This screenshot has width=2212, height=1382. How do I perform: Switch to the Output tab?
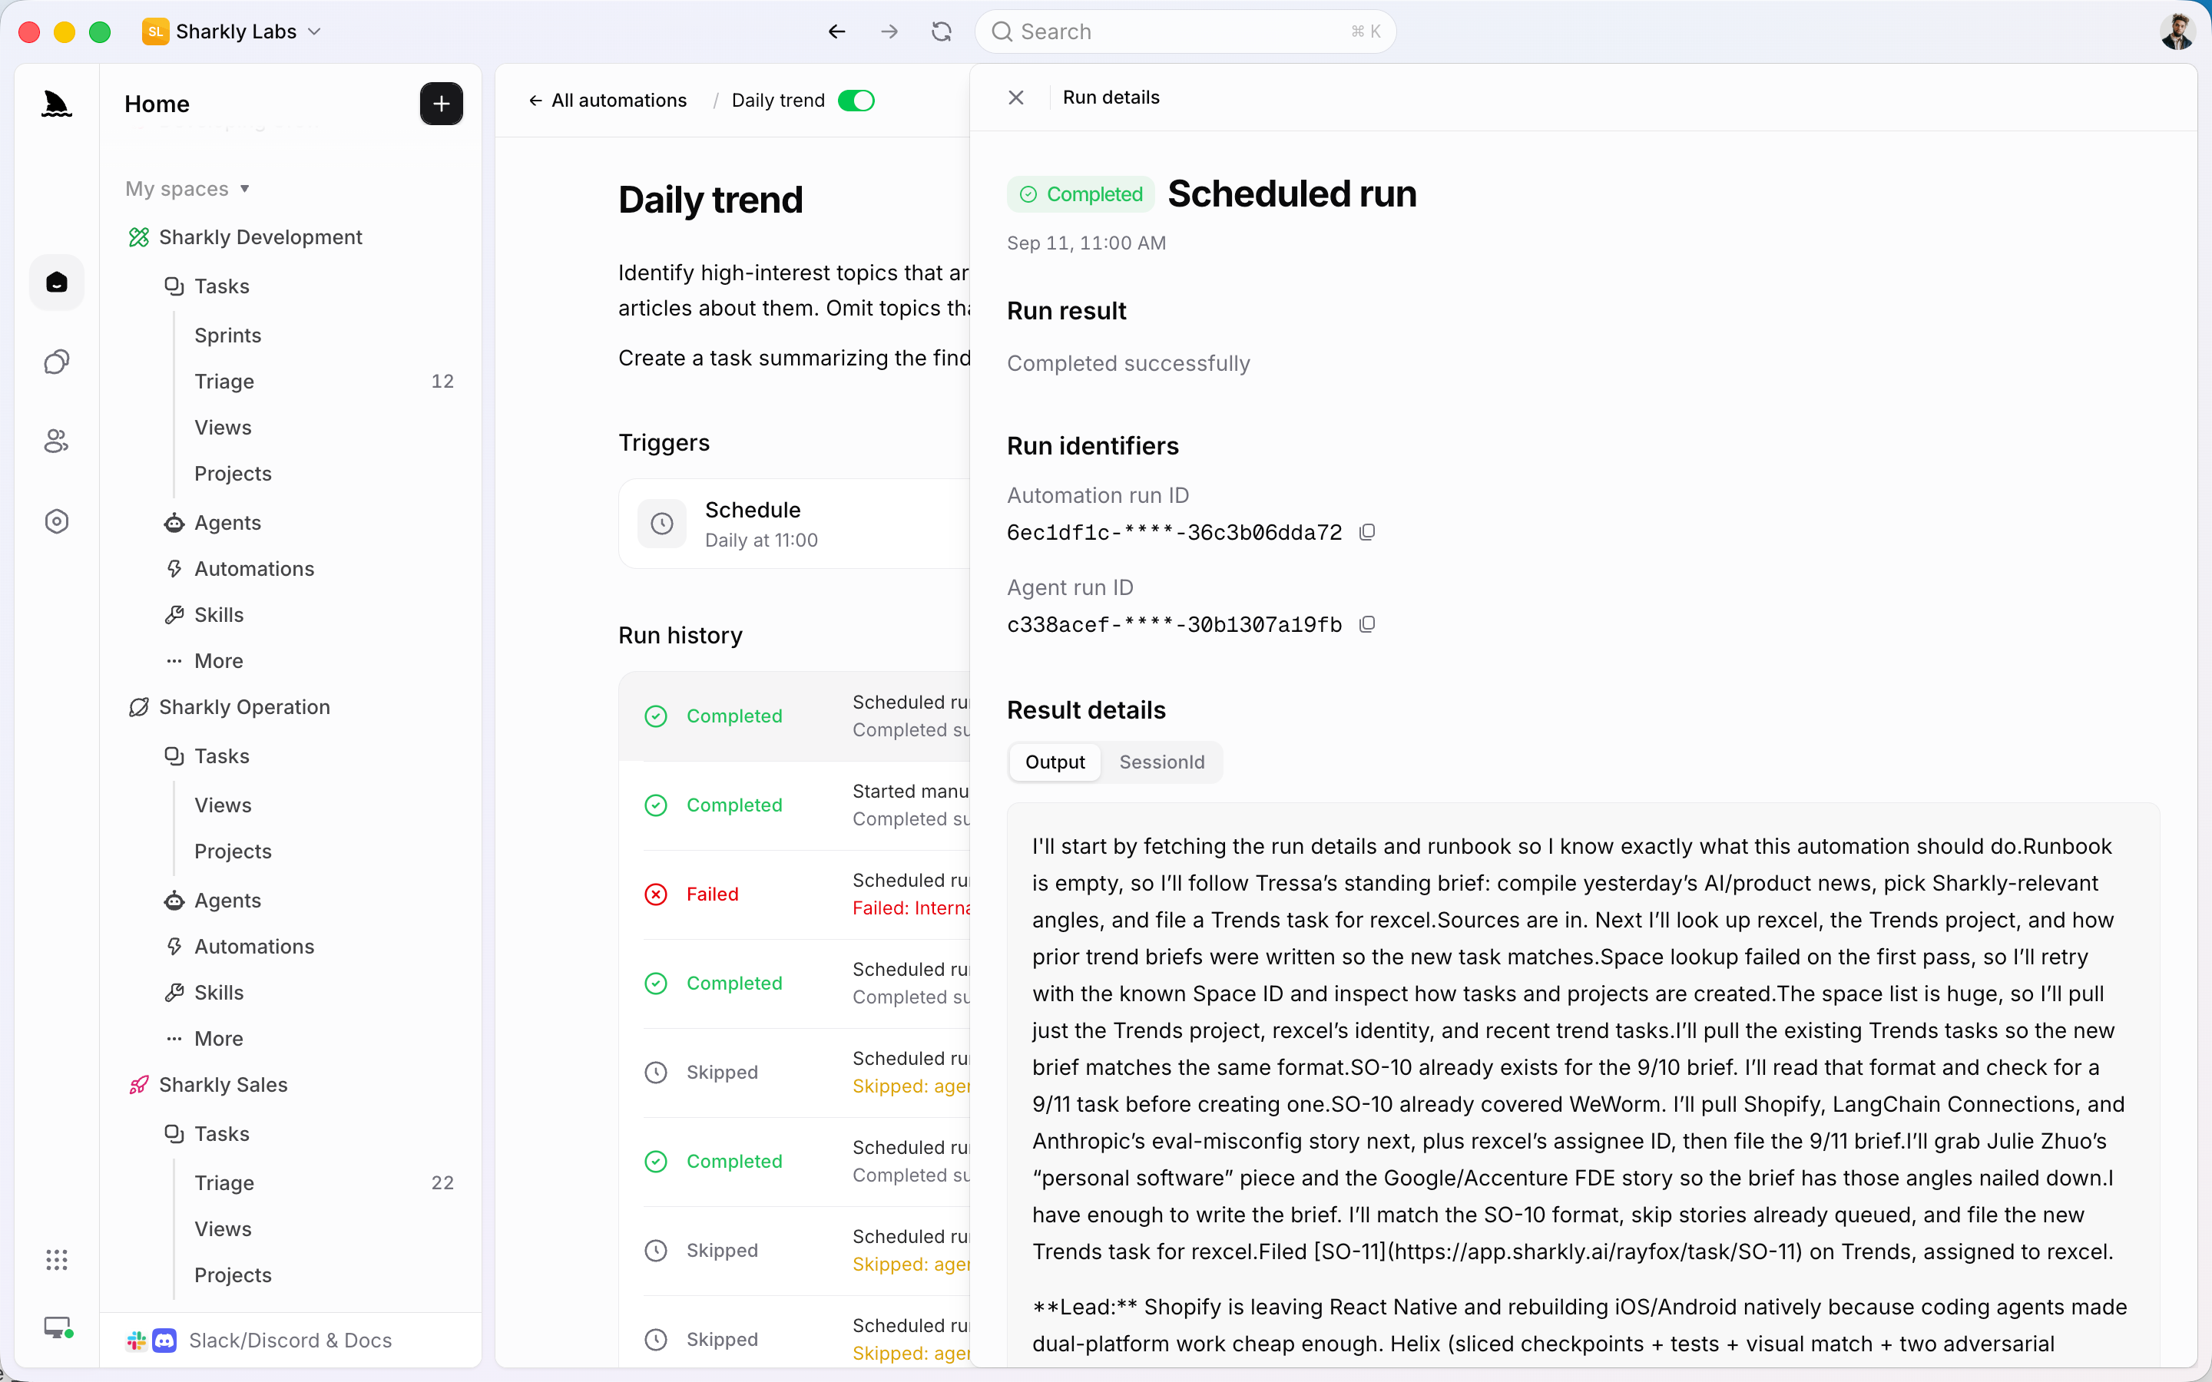click(1055, 762)
